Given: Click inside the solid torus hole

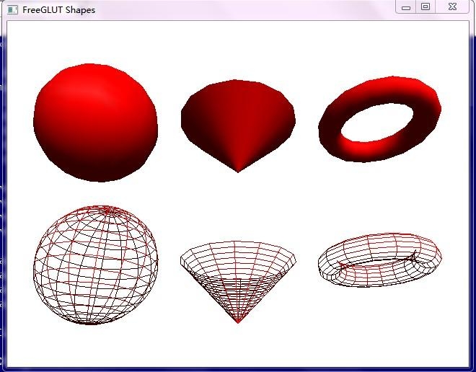Looking at the screenshot, I should pyautogui.click(x=378, y=123).
